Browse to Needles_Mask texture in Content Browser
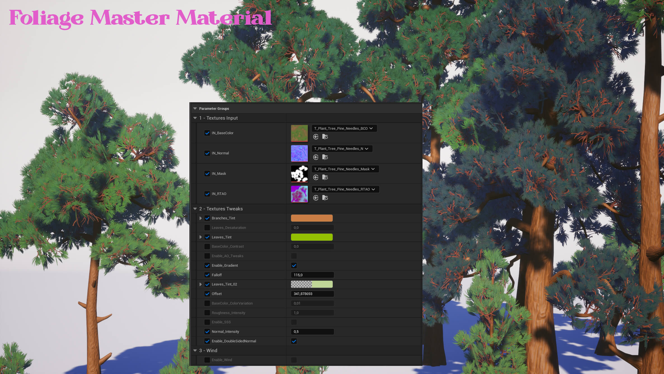 click(x=325, y=177)
